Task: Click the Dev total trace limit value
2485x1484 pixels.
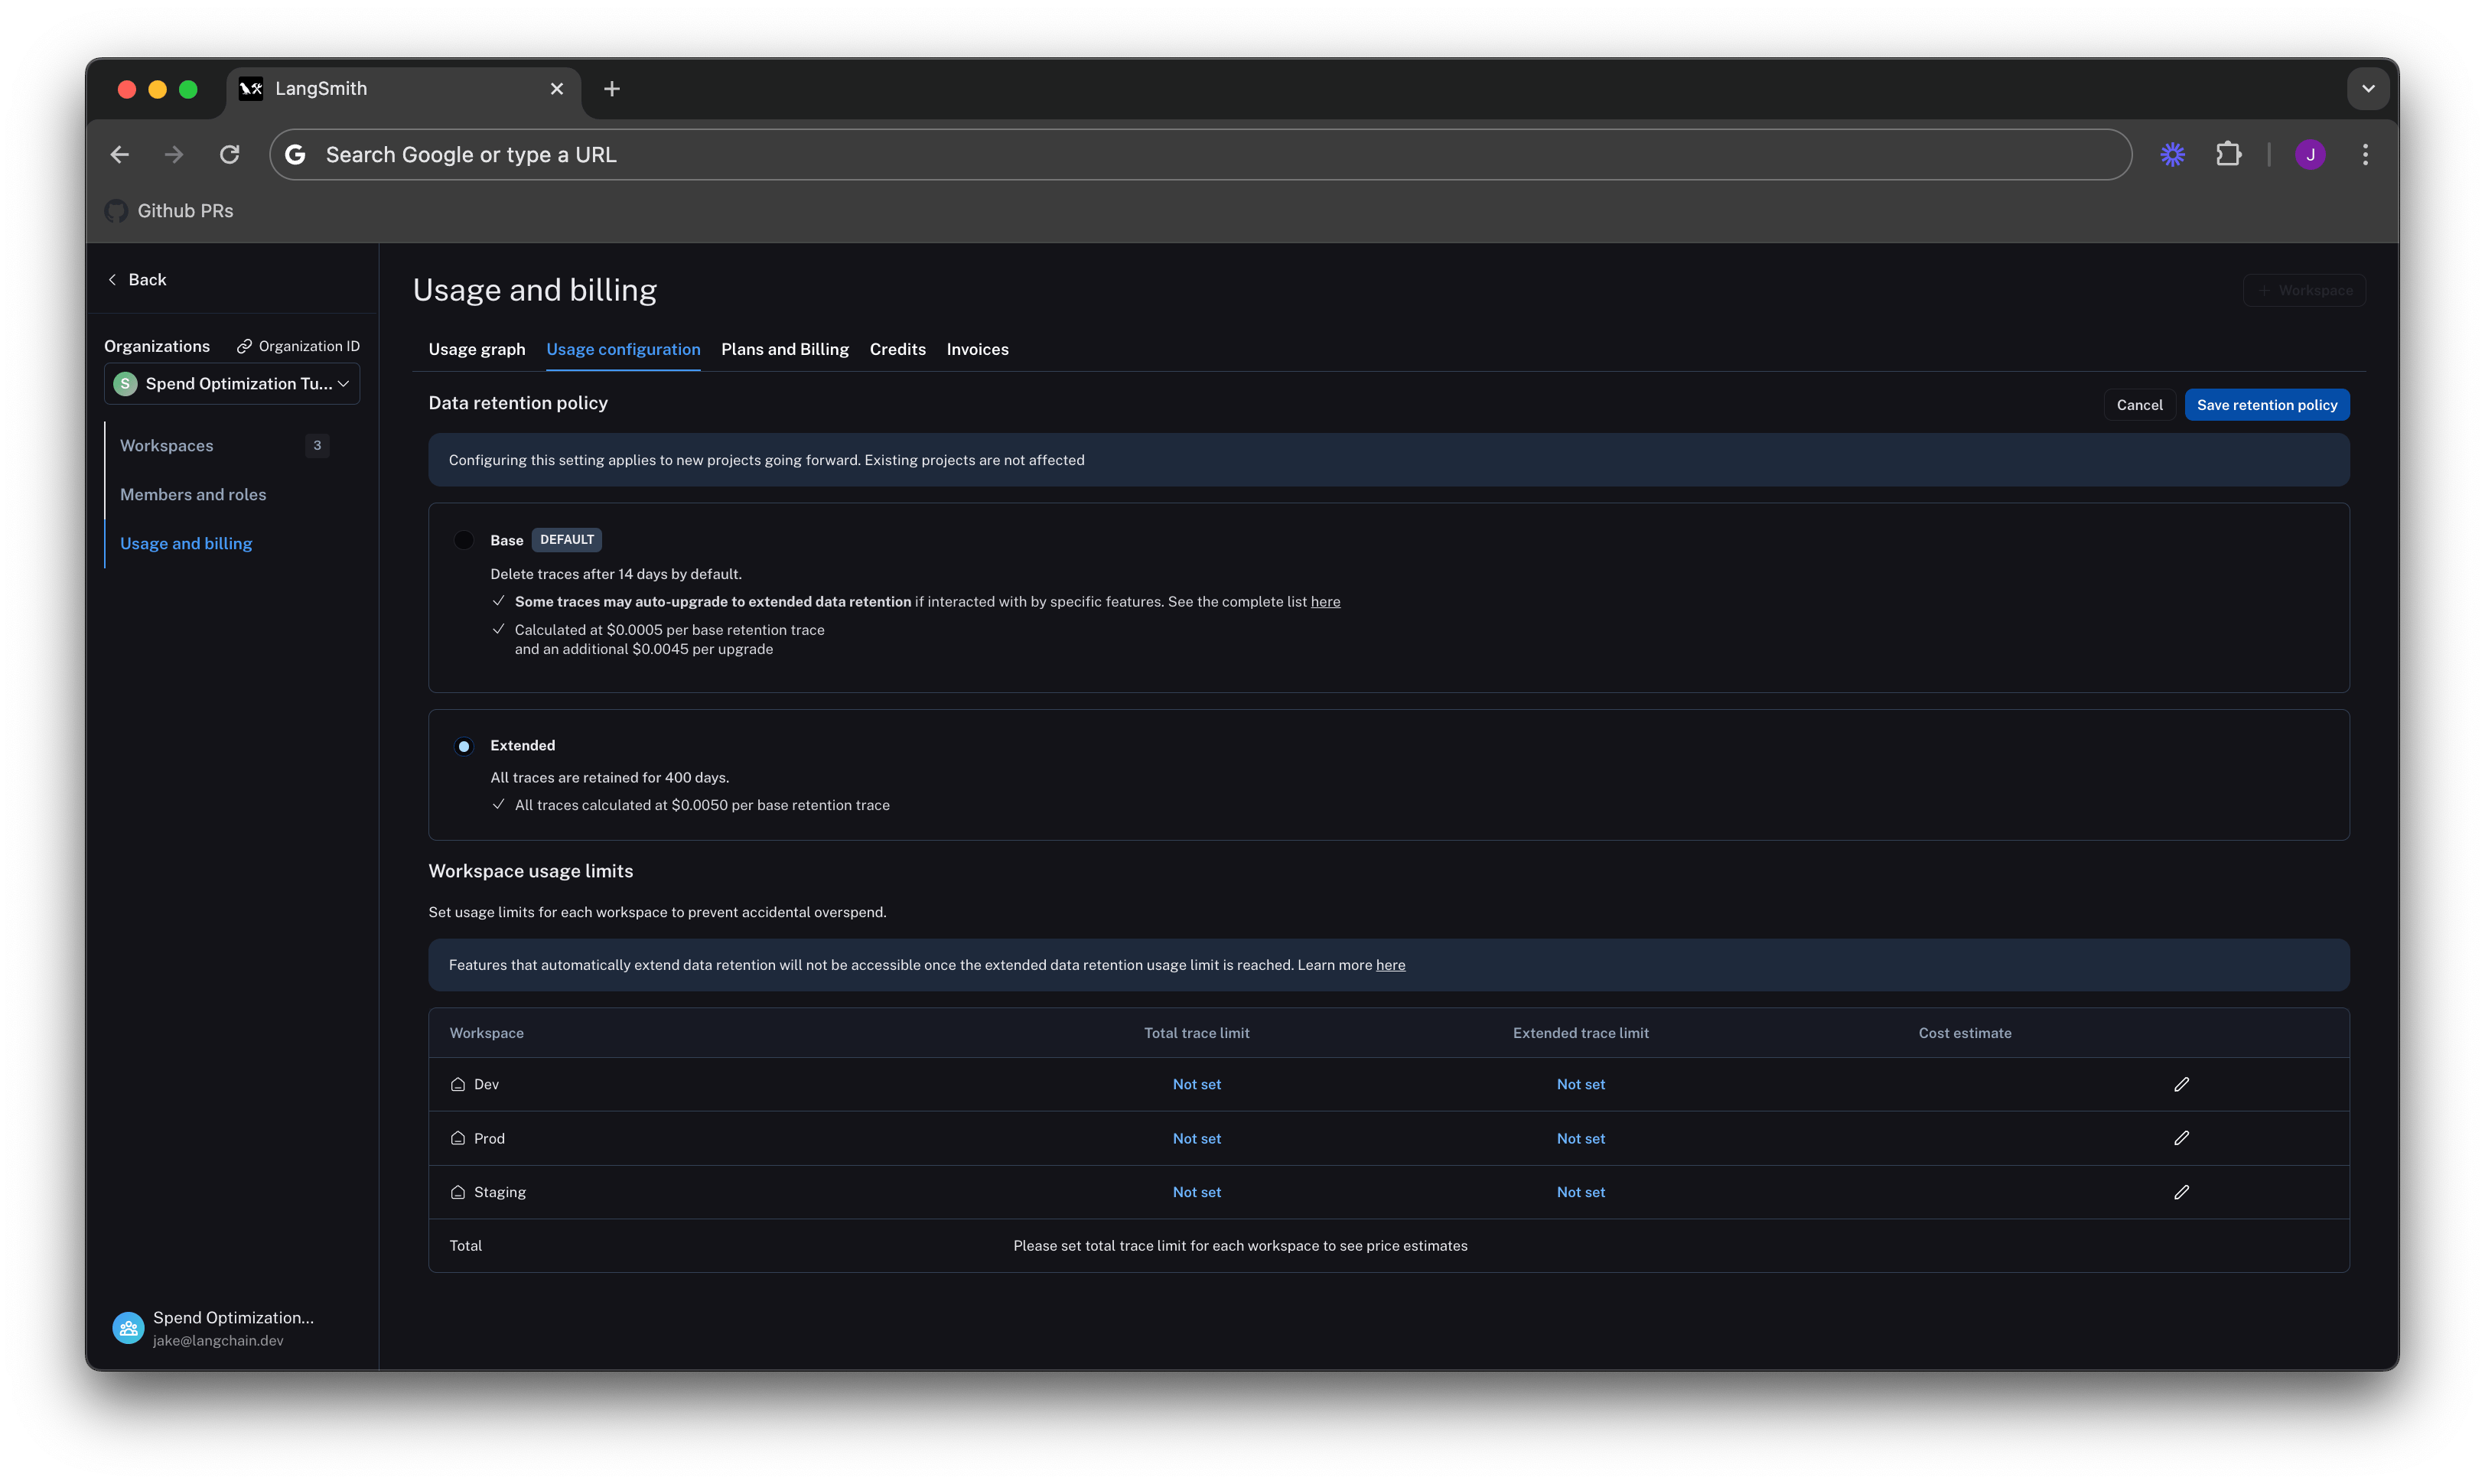Action: (x=1197, y=1085)
